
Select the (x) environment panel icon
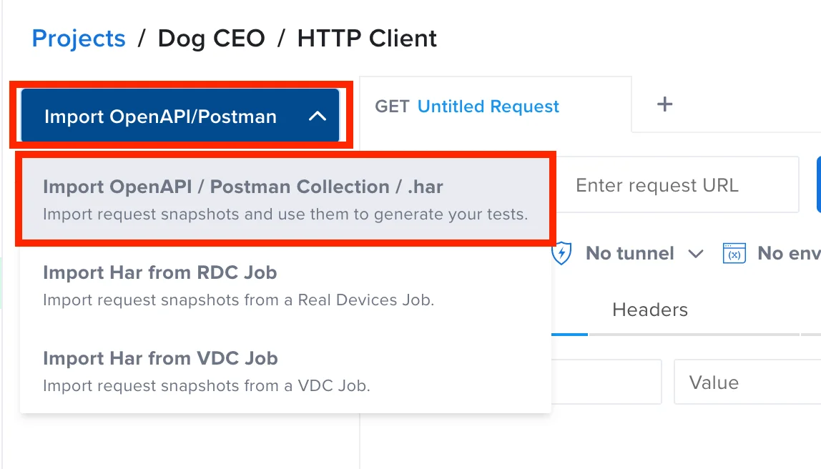pos(734,253)
